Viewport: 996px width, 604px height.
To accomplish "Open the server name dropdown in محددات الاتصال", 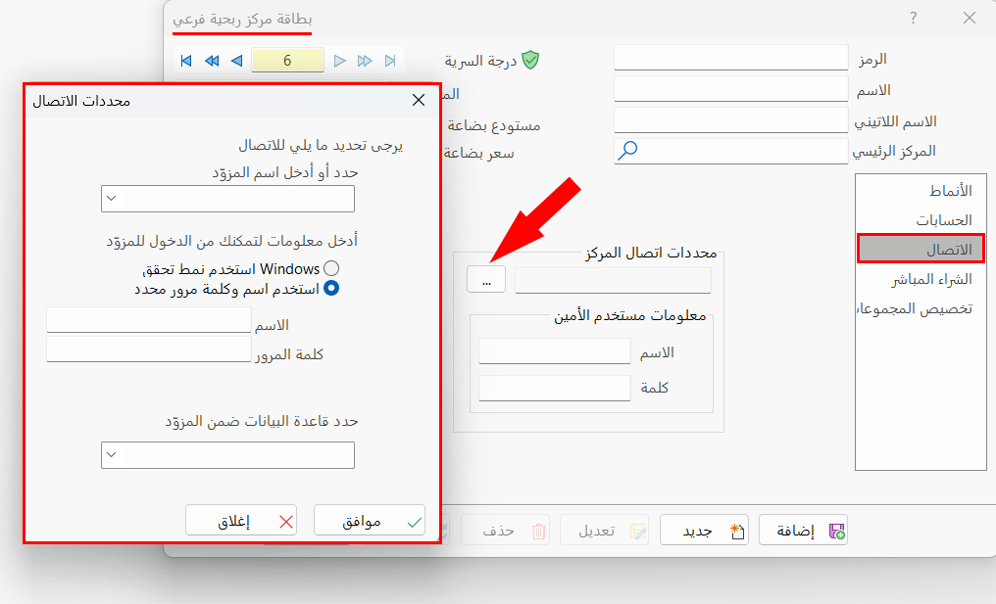I will point(109,198).
